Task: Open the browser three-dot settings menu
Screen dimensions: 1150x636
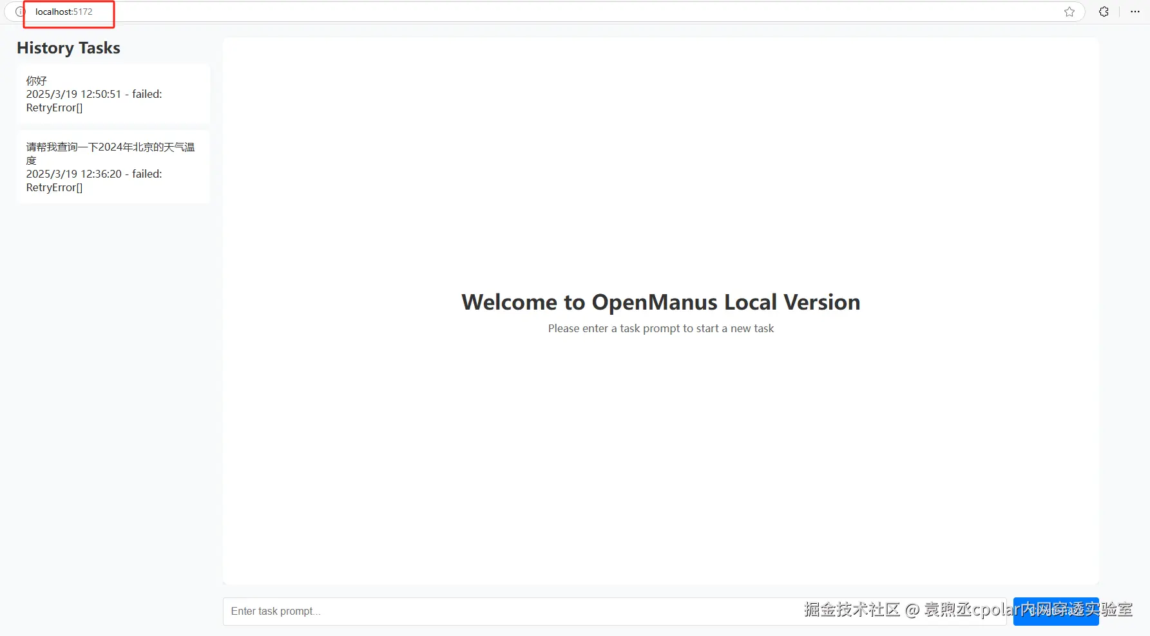Action: [1135, 12]
